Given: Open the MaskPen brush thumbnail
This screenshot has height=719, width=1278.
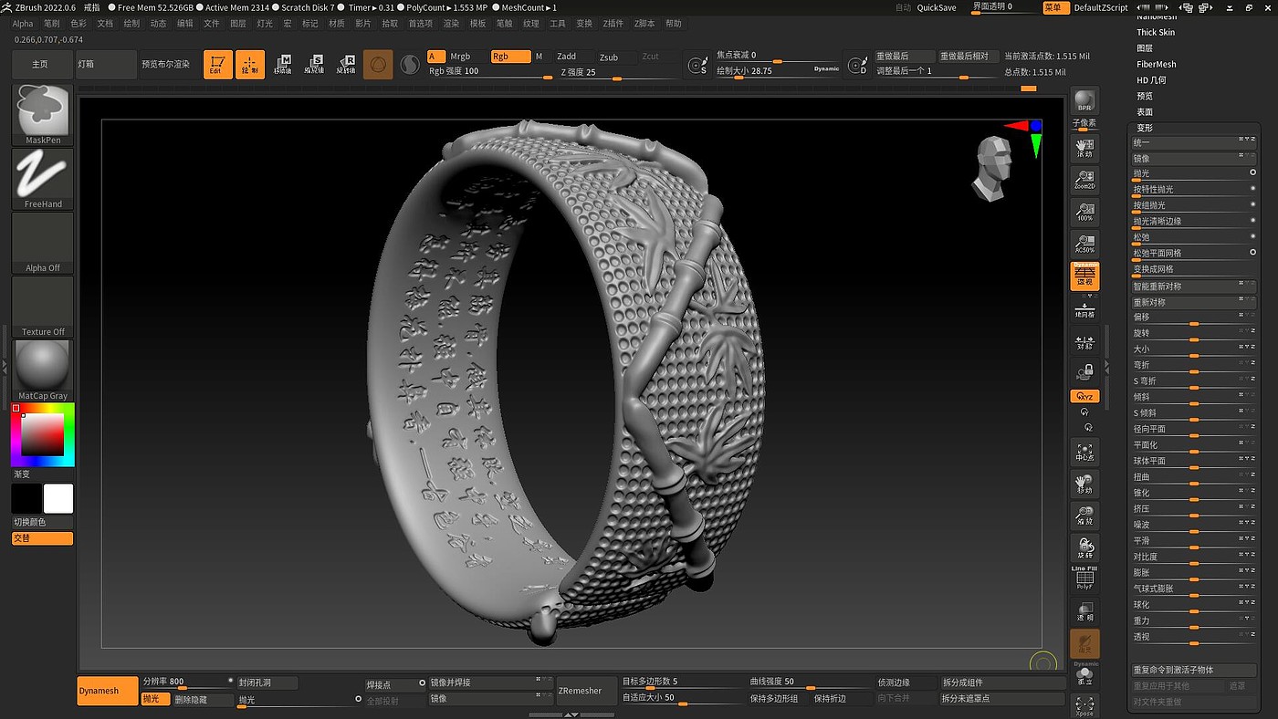Looking at the screenshot, I should pos(43,113).
